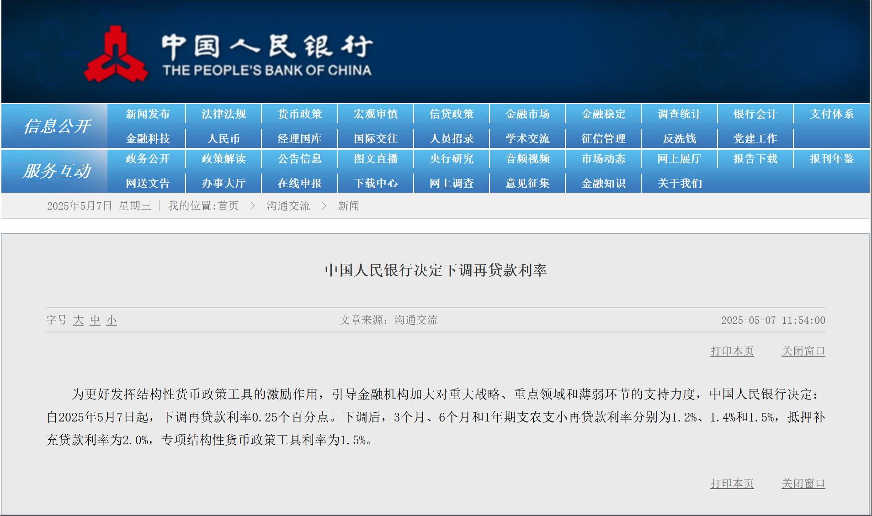This screenshot has width=872, height=516.
Task: Open the 人民币 navigation section
Action: (223, 138)
